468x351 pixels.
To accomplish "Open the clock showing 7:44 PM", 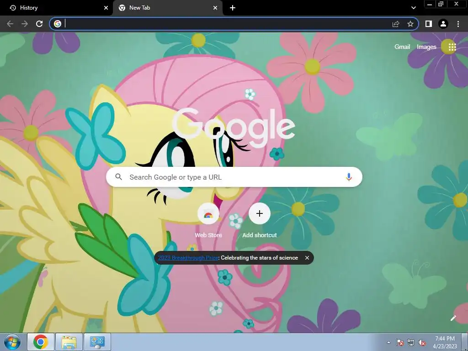I will coord(445,342).
